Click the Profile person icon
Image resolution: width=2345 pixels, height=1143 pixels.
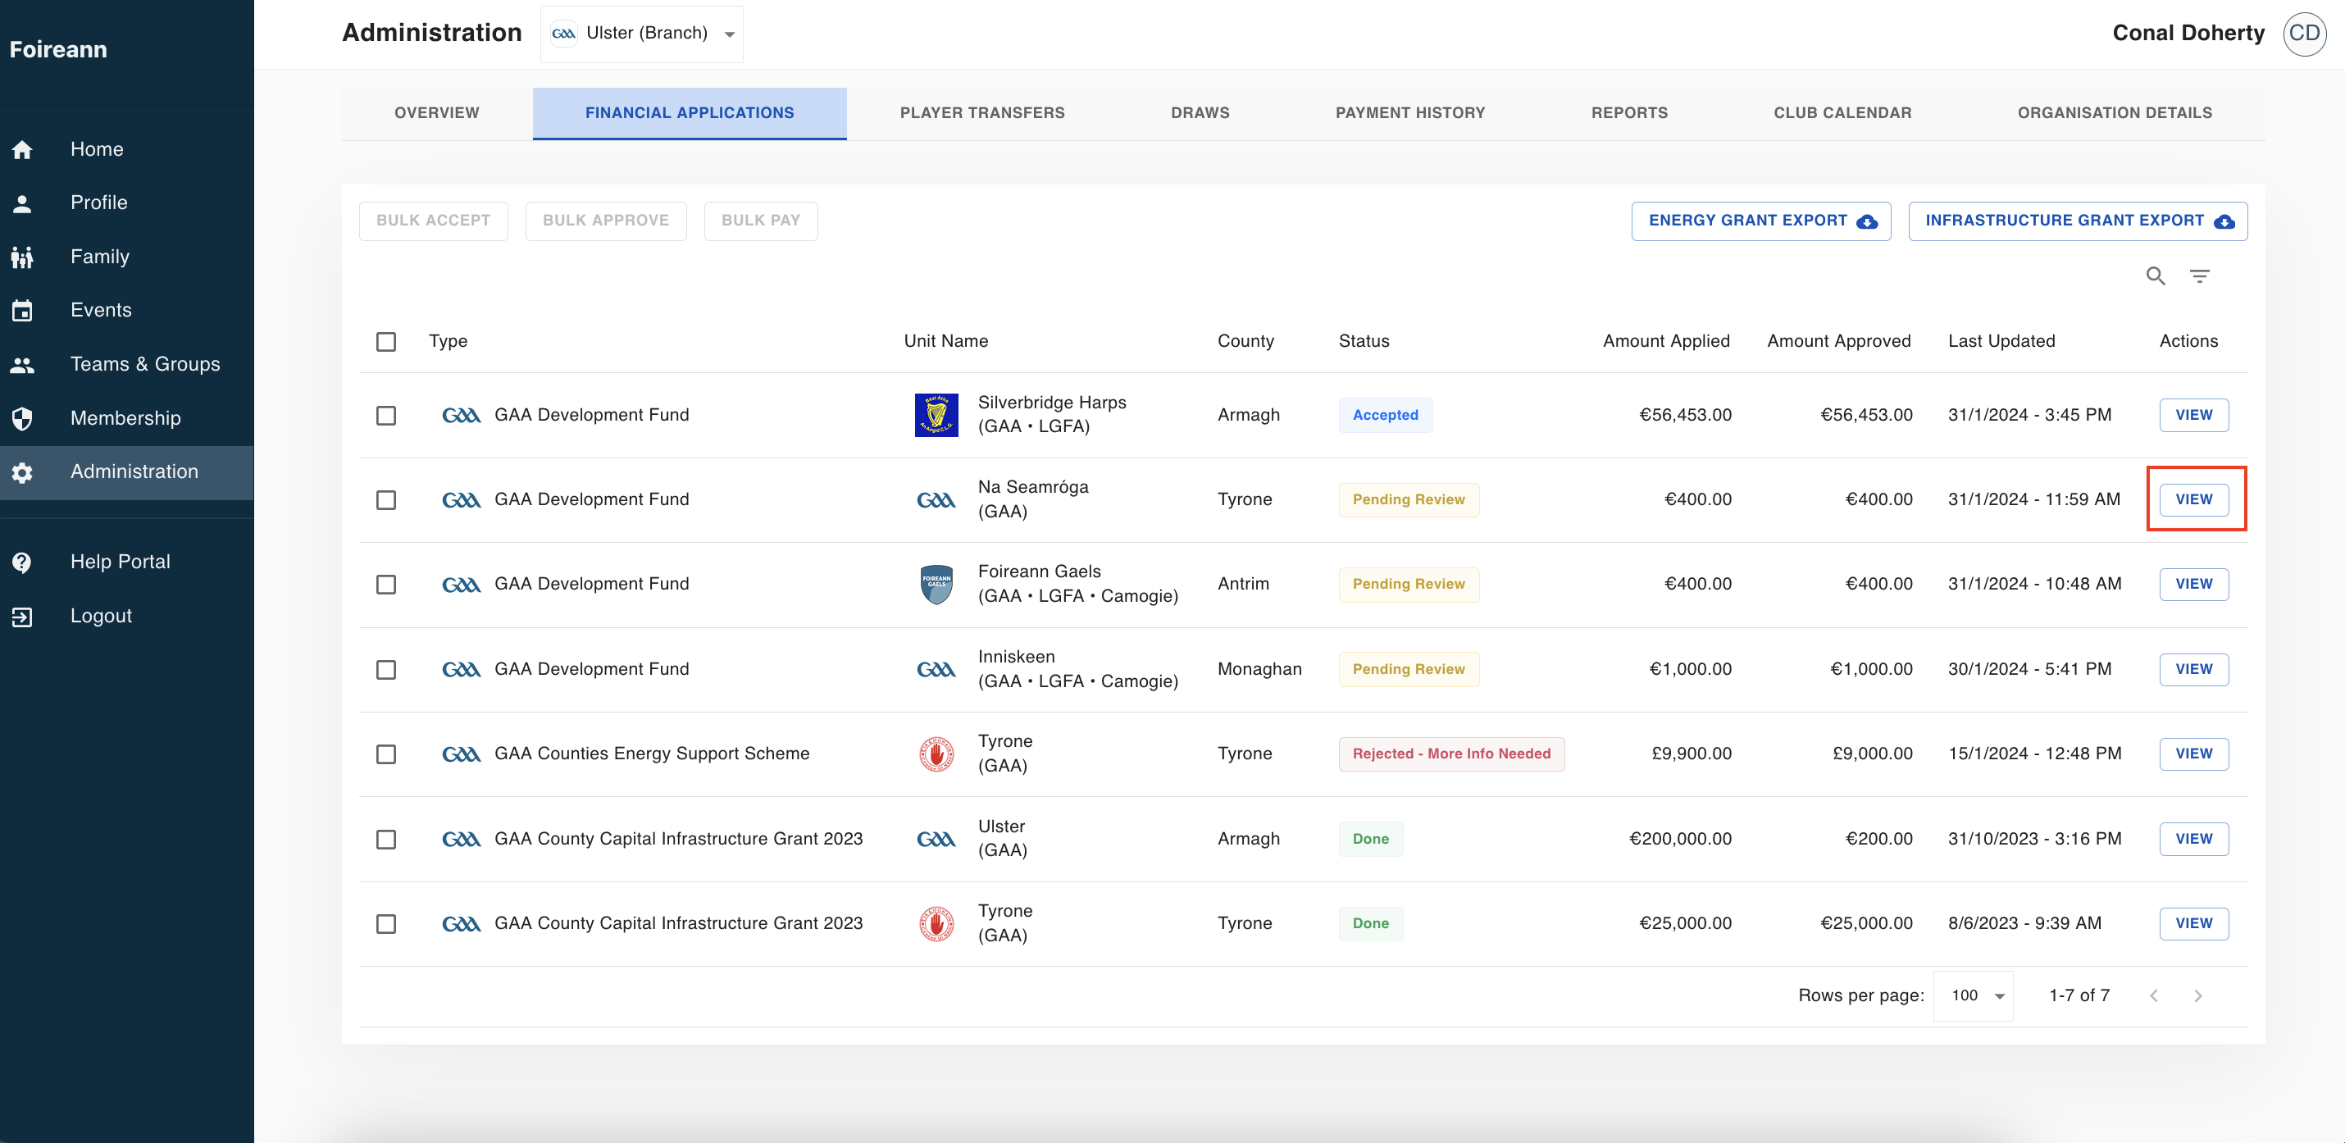pyautogui.click(x=23, y=203)
